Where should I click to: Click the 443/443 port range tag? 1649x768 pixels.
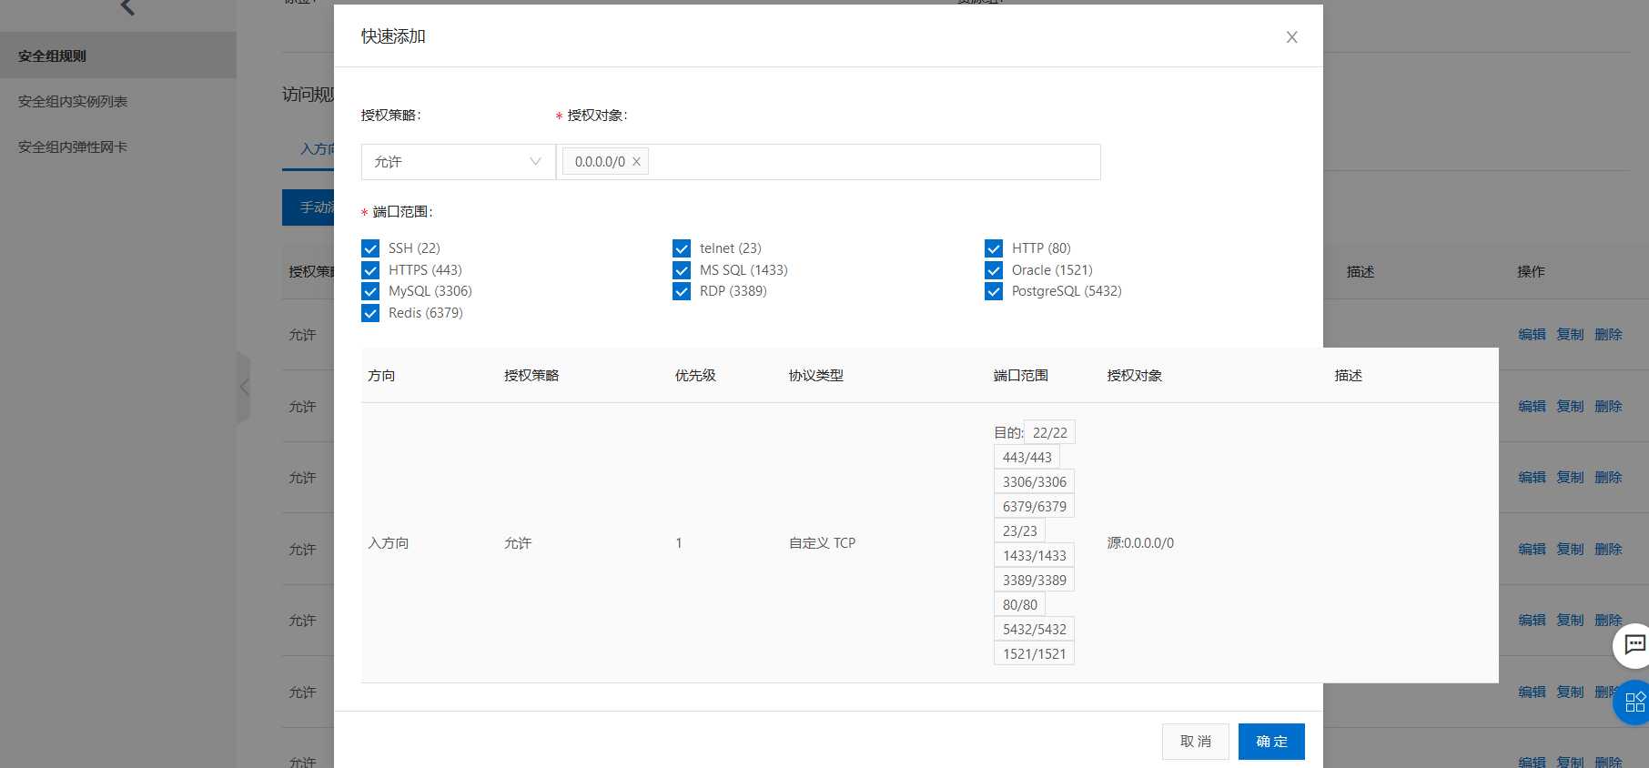point(1027,458)
